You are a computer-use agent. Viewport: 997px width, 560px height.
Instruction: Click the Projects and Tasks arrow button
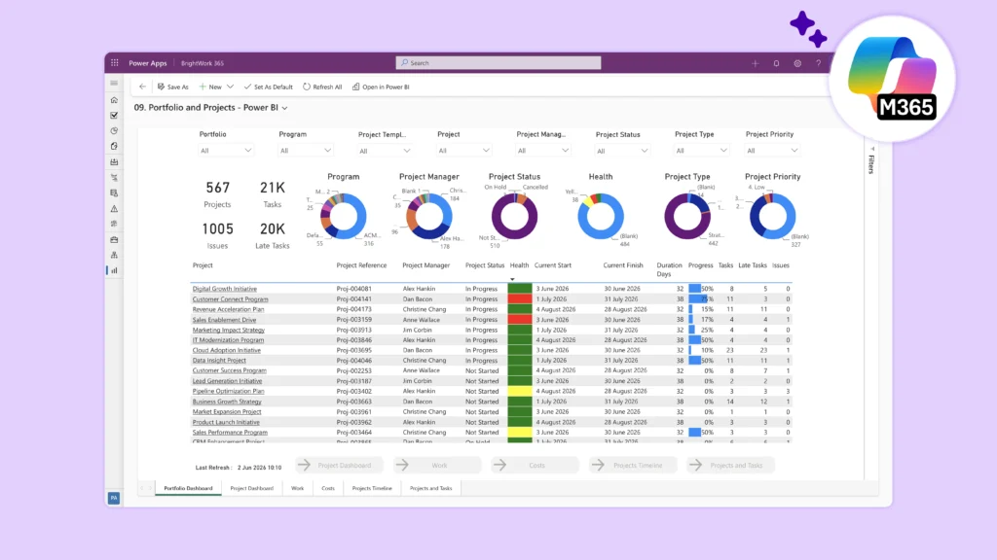(730, 466)
